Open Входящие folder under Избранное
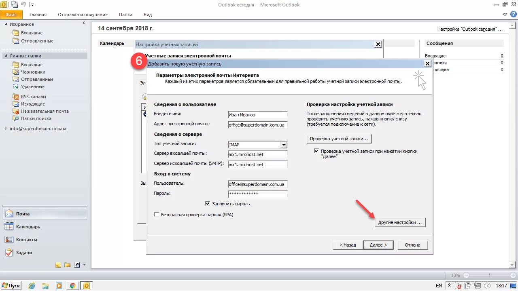 [28, 33]
